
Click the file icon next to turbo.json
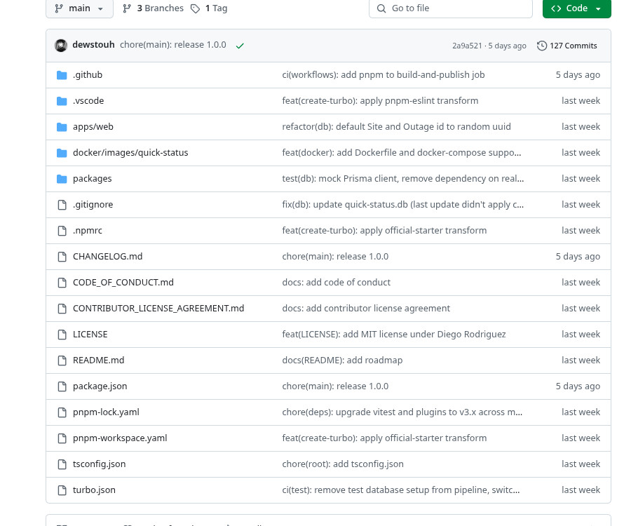click(62, 490)
